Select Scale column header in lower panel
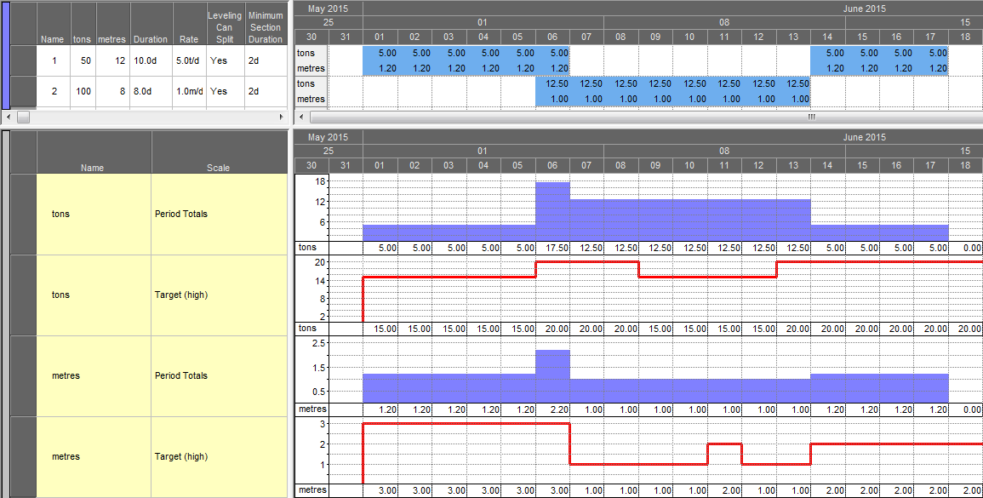Viewport: 983px width, 498px height. tap(219, 168)
